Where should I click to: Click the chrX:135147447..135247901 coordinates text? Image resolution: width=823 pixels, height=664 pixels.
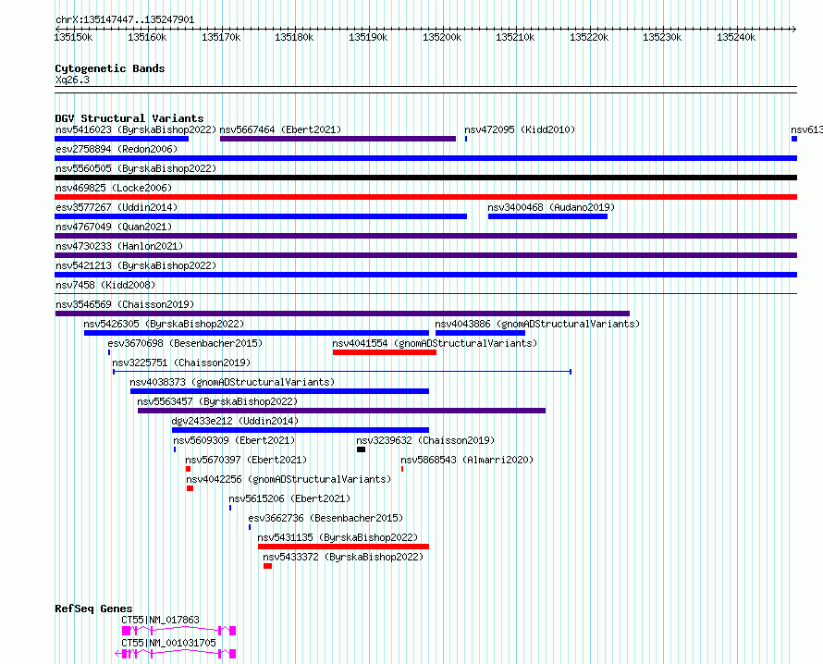pos(125,20)
